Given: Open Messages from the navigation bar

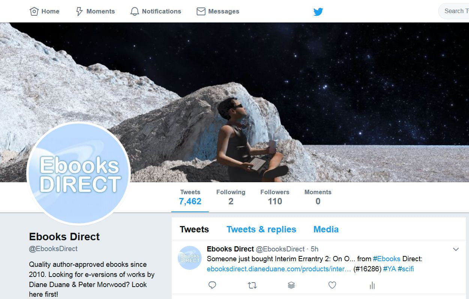Looking at the screenshot, I should pos(218,12).
